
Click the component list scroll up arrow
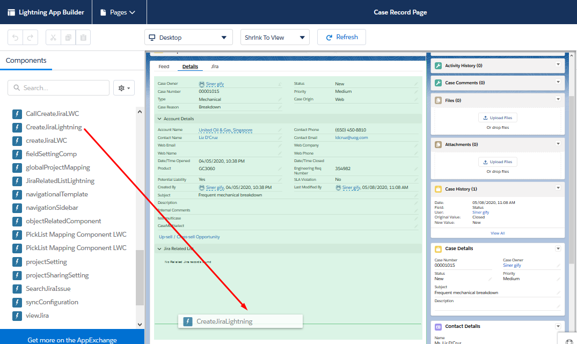pyautogui.click(x=140, y=112)
